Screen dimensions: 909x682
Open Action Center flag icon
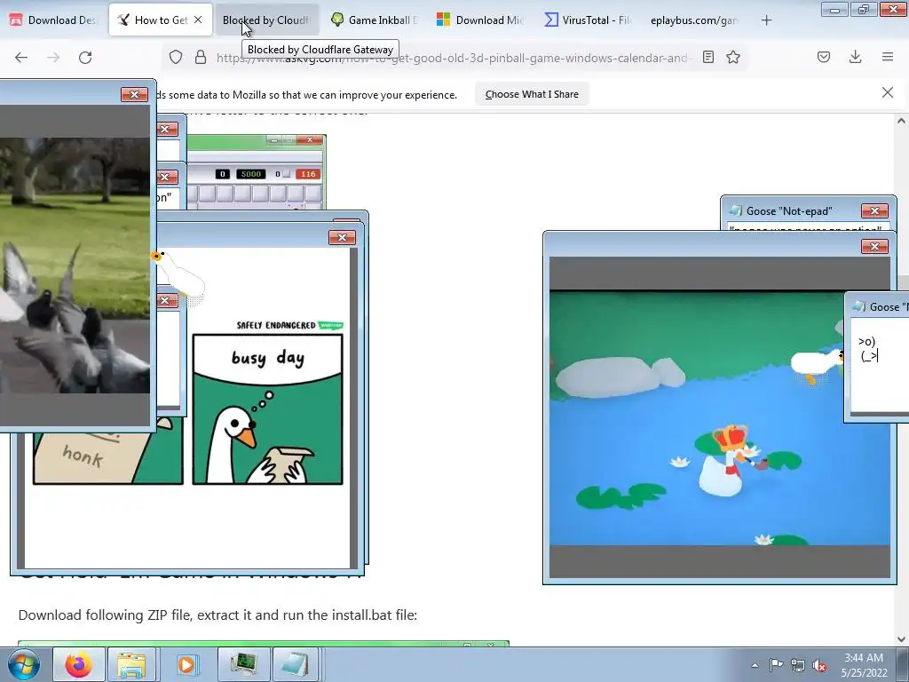776,665
